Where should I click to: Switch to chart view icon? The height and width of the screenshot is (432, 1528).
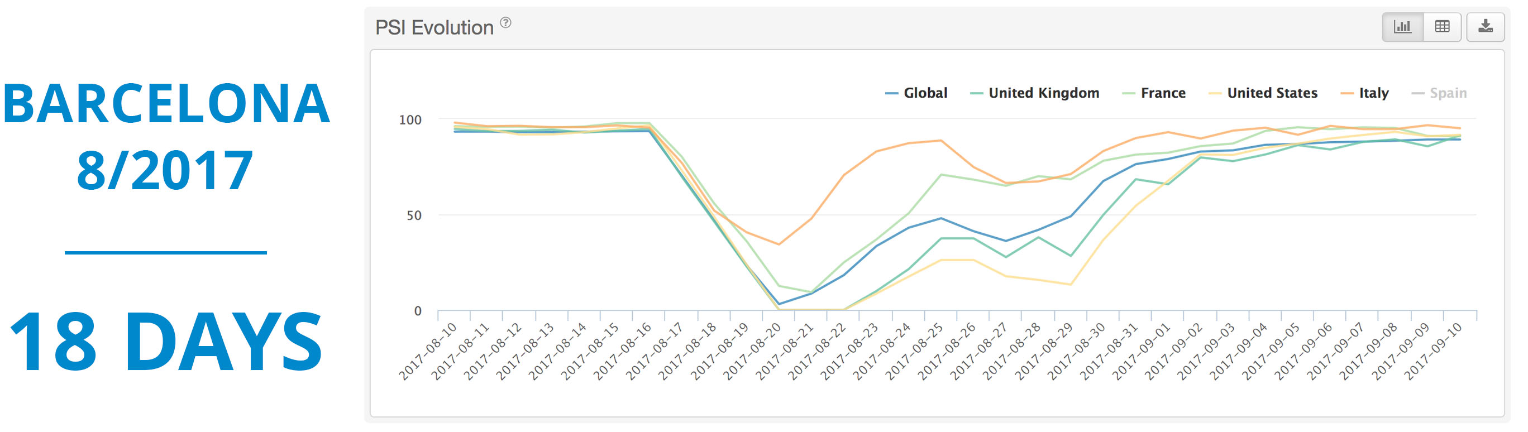coord(1402,27)
